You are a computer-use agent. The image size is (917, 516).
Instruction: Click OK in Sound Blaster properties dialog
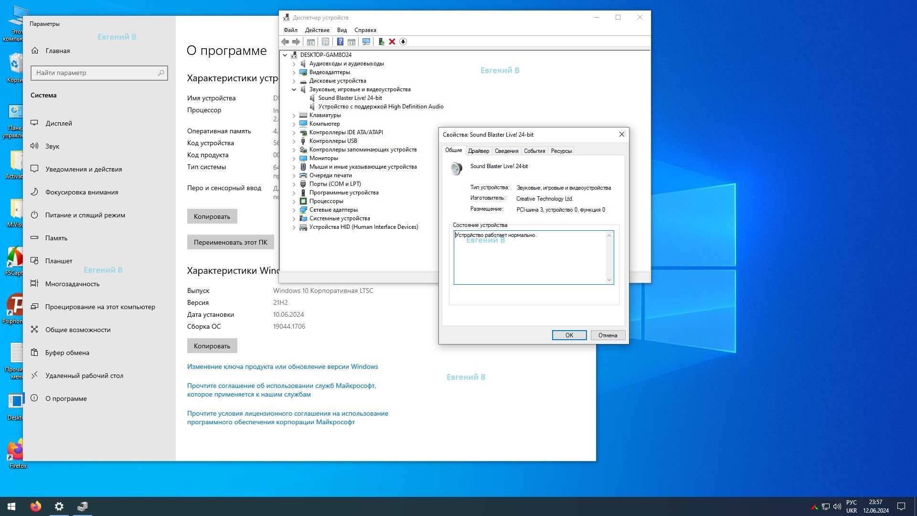pyautogui.click(x=569, y=335)
